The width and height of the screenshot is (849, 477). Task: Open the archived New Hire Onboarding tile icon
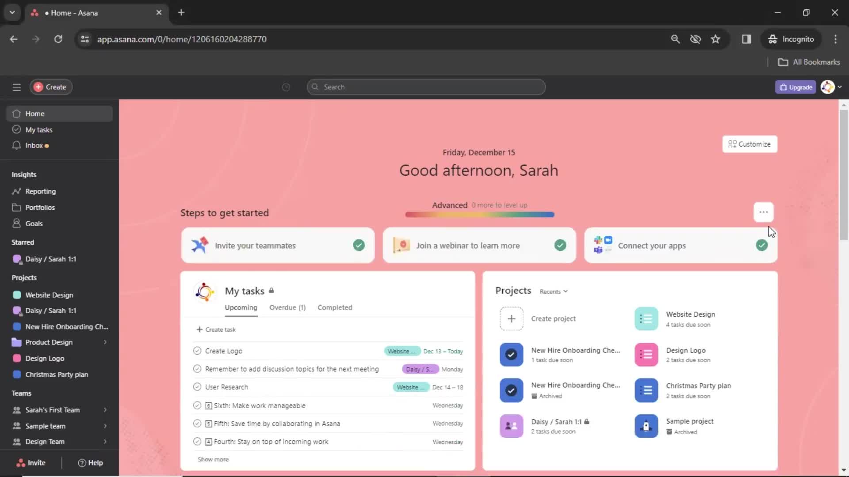(511, 390)
